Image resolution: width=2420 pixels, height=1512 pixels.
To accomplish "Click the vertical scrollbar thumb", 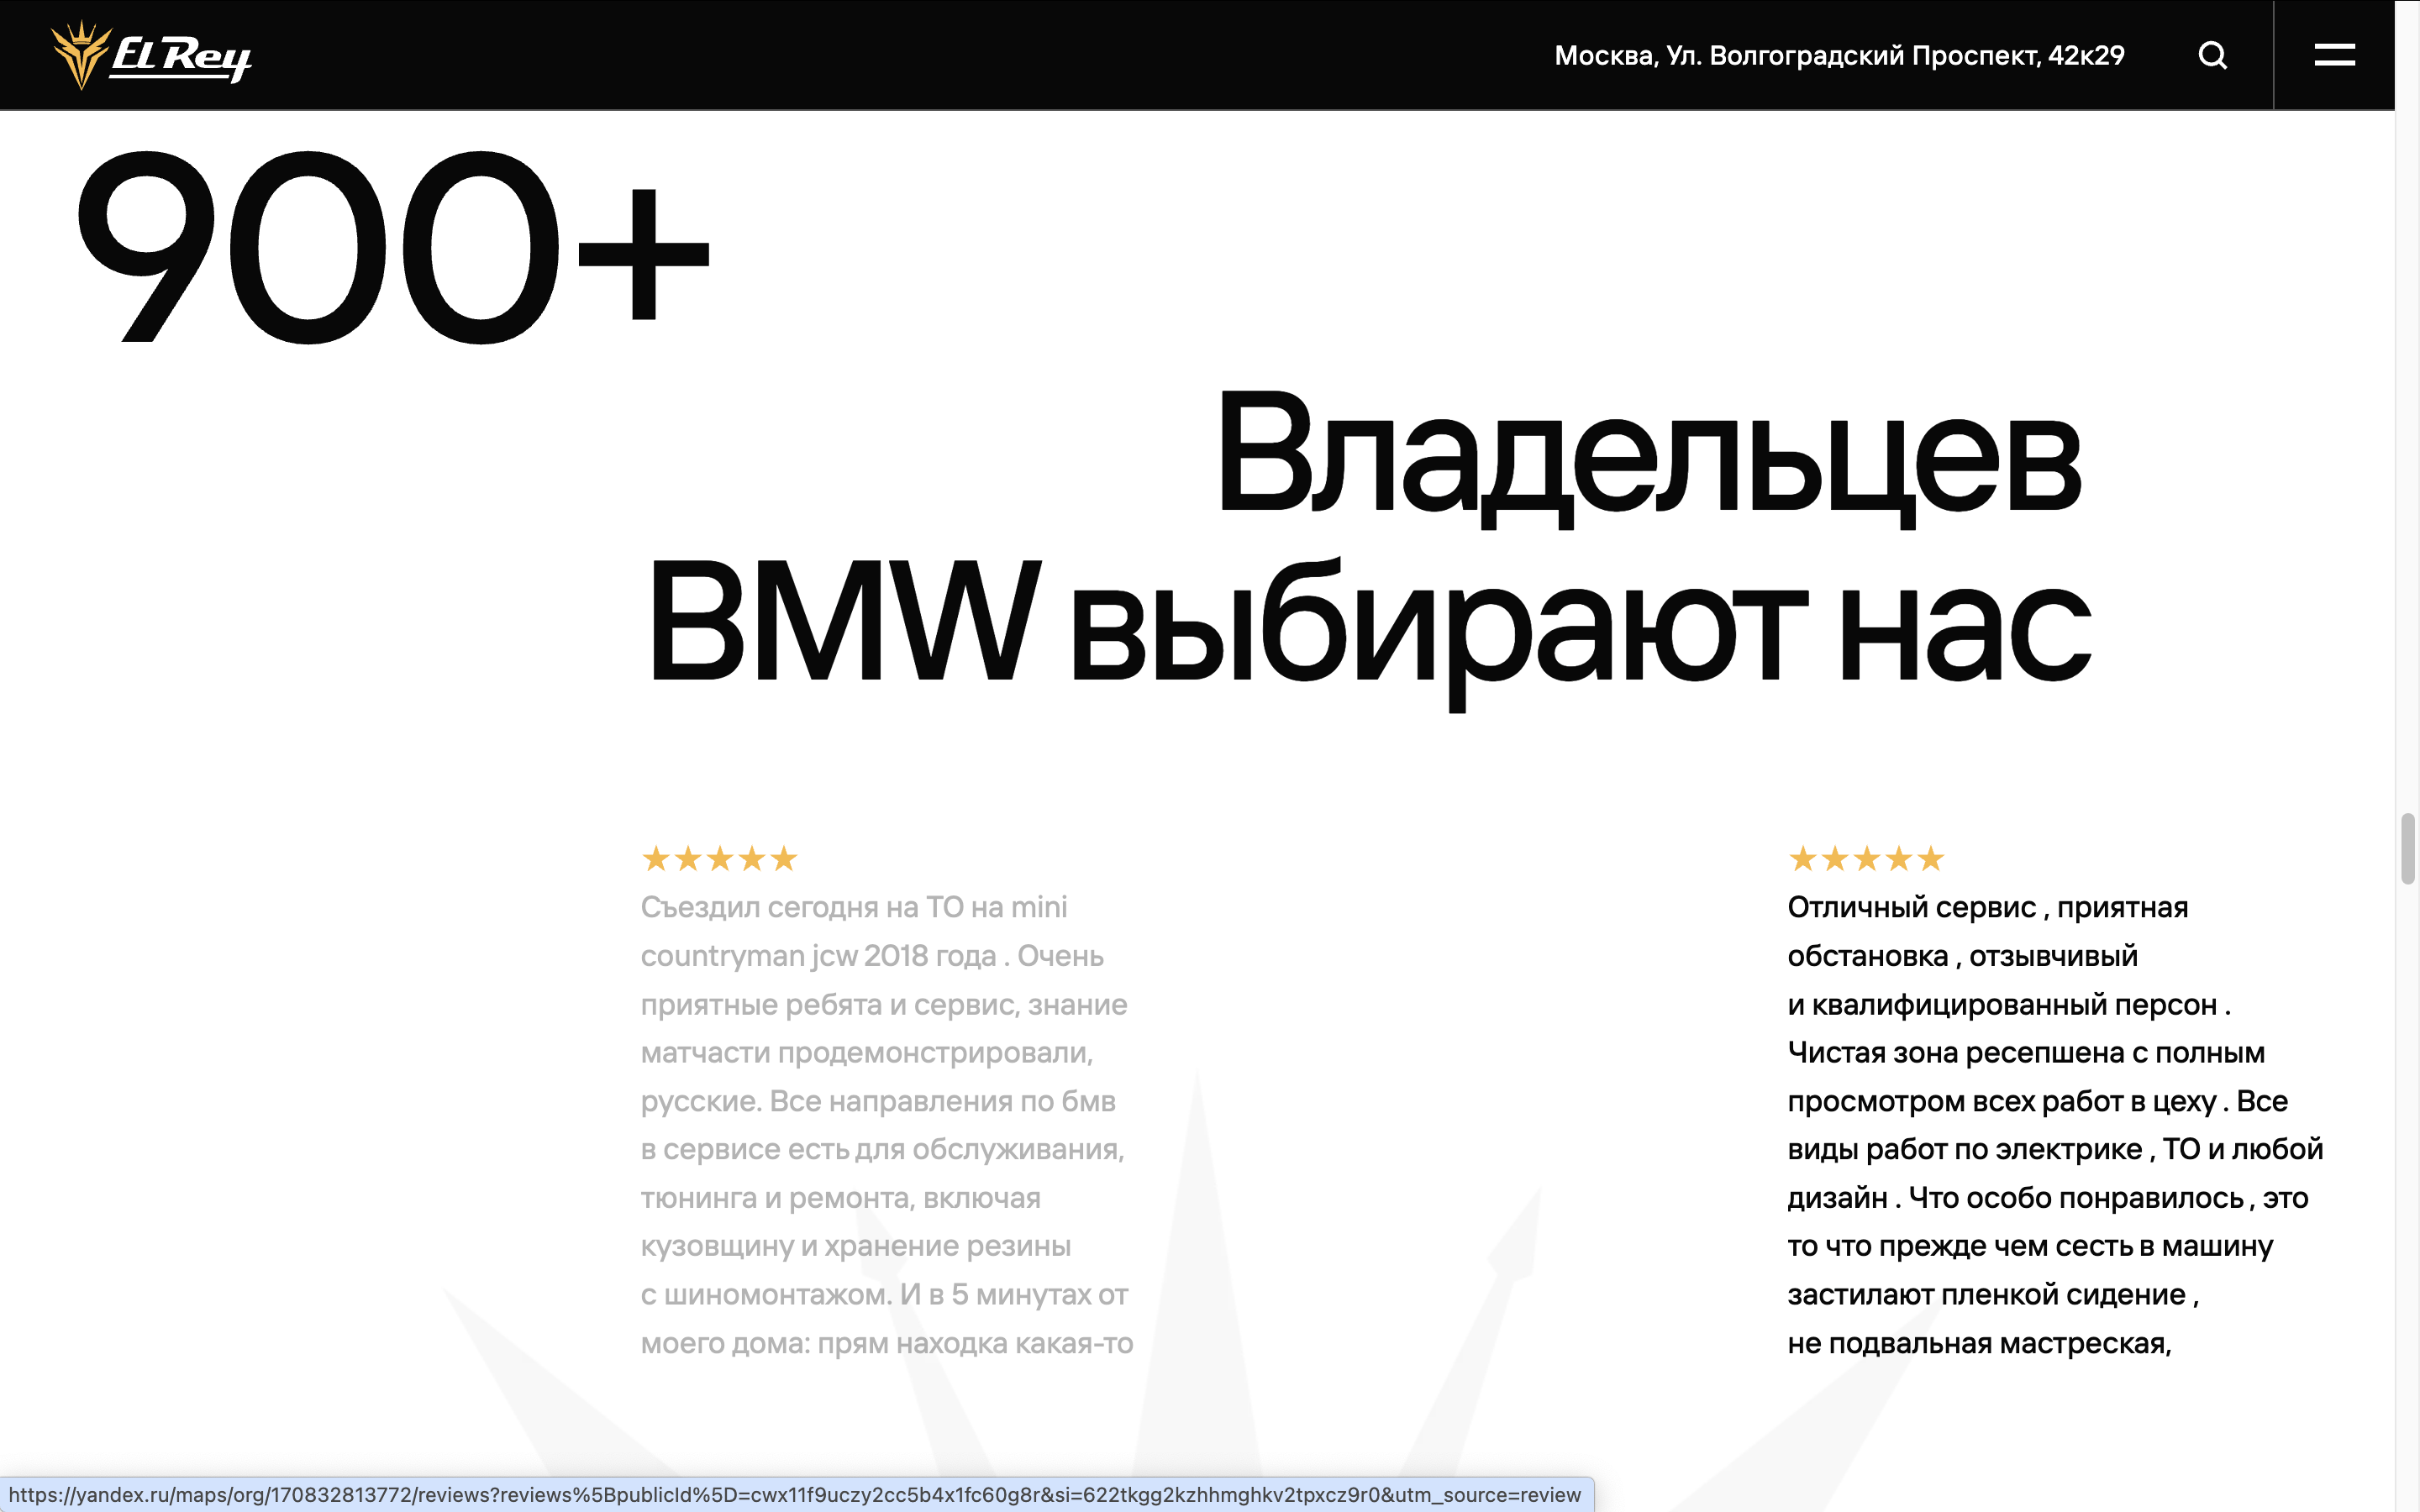I will (2407, 849).
